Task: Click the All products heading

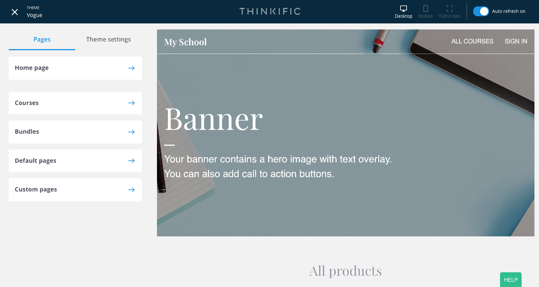Action: click(345, 271)
